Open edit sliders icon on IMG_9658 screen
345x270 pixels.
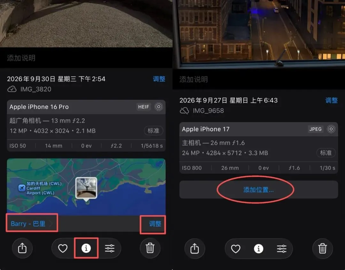tap(282, 249)
